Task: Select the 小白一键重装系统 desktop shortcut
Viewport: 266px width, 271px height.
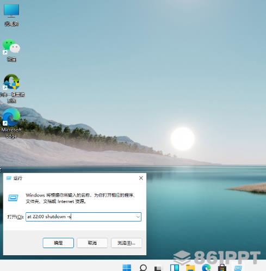Action: (12, 88)
